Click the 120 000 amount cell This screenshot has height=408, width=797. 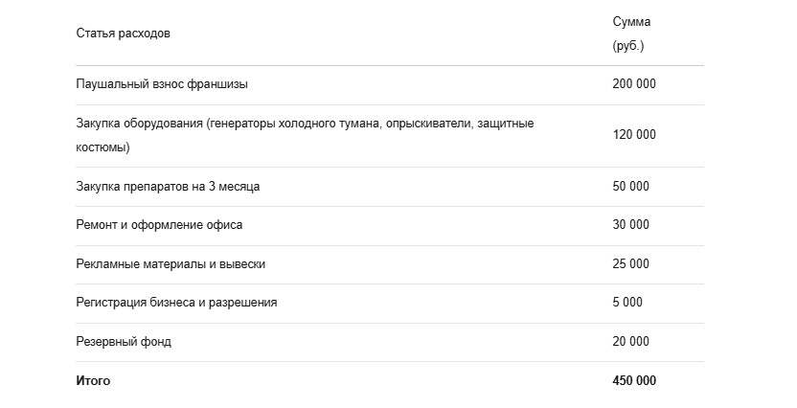(634, 135)
